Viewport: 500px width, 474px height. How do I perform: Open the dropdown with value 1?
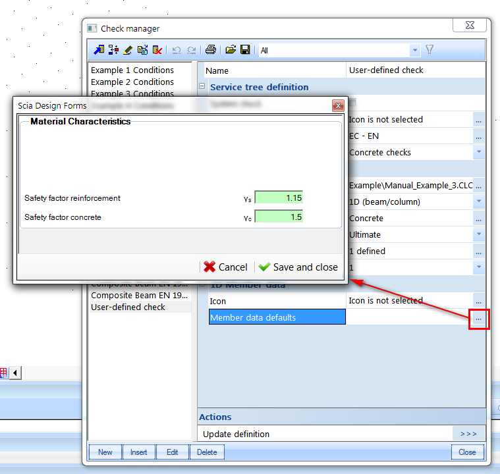(479, 267)
